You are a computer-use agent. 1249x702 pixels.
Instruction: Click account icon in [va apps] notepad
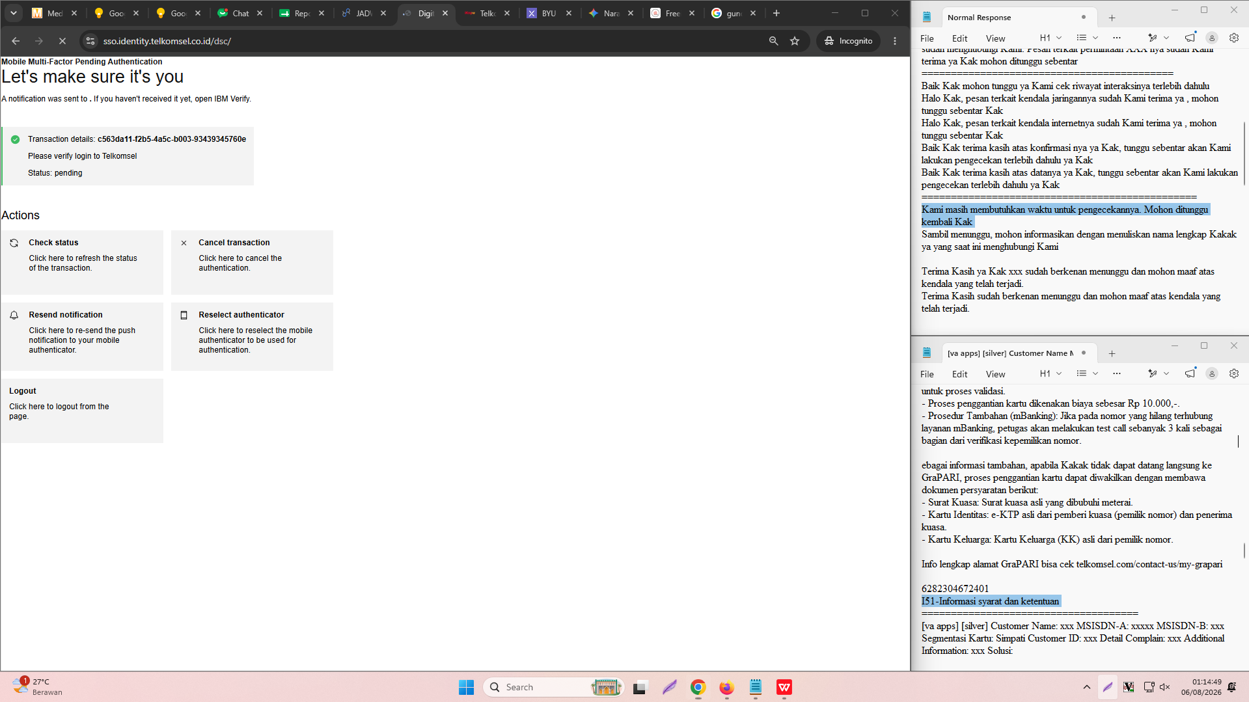(1211, 373)
